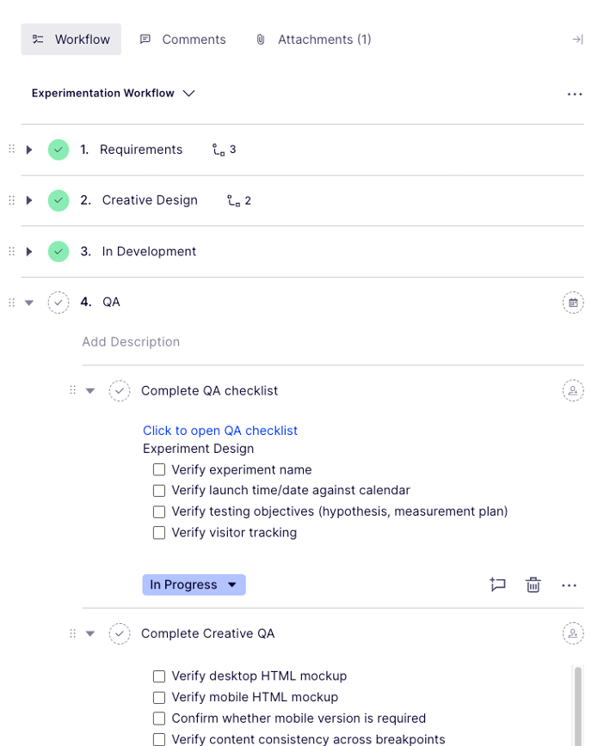The image size is (604, 746).
Task: Assign user to Complete Creative QA
Action: coord(573,633)
